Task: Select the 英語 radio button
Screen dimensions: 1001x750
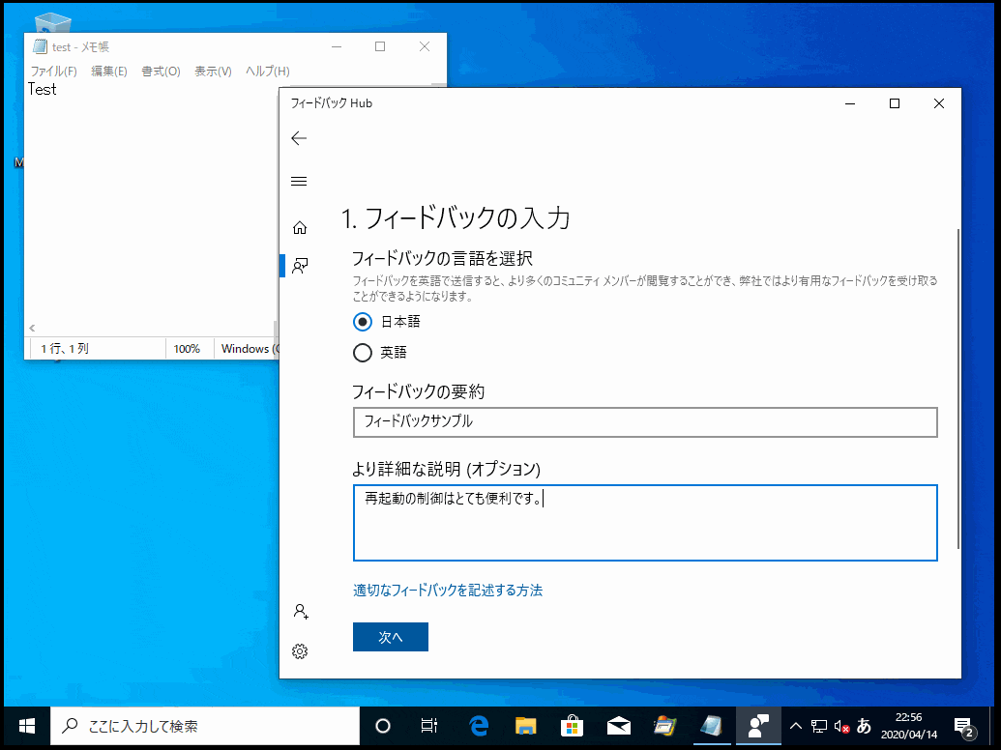Action: click(x=363, y=353)
